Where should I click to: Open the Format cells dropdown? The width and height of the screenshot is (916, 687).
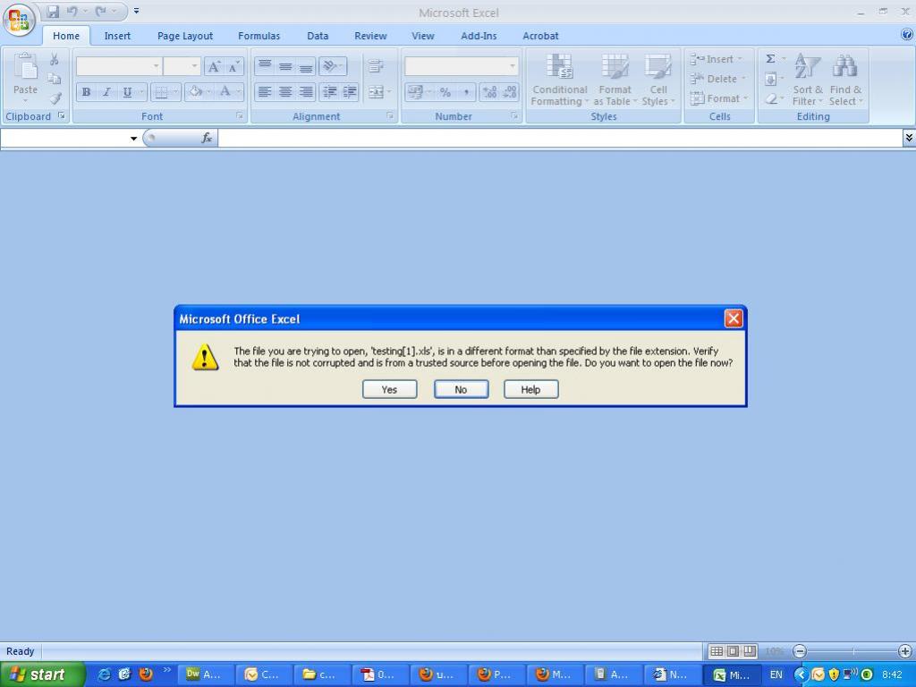point(718,98)
